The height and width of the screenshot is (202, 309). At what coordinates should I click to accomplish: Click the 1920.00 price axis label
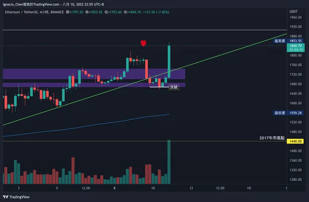coord(295,27)
